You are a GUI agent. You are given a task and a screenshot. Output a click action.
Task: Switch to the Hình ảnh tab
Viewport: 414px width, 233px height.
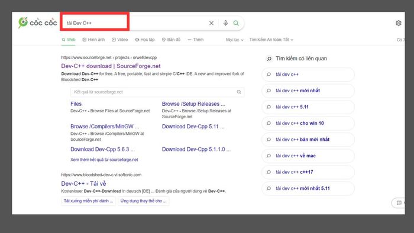(93, 40)
